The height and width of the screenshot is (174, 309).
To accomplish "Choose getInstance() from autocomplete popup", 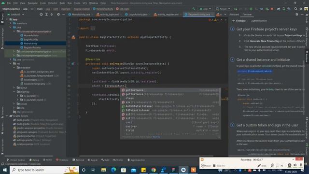I will tap(170, 90).
